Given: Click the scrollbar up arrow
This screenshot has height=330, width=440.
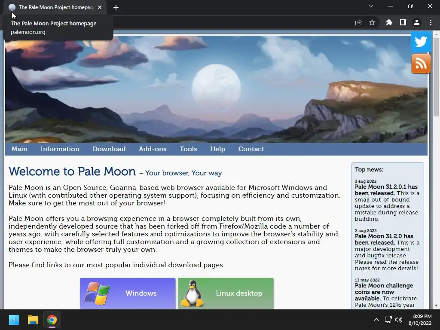Looking at the screenshot, I should tap(436, 34).
